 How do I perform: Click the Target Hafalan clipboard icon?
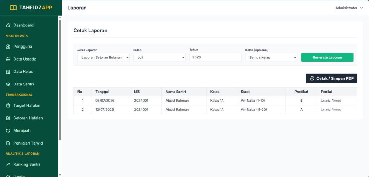8,106
